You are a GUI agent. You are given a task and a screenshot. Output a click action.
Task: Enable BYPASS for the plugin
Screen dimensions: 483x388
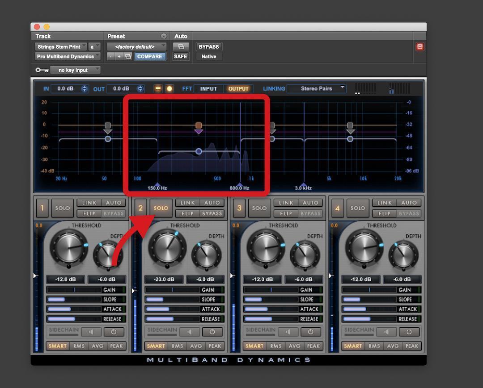[x=209, y=46]
